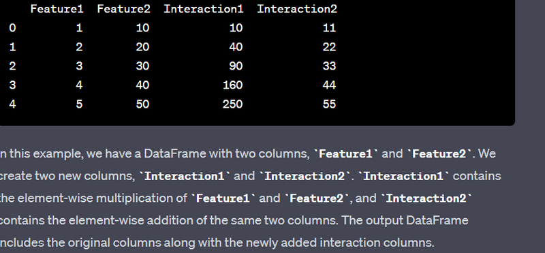This screenshot has width=545, height=253.
Task: Click the value 55 in the Interaction2 column
Action: coord(329,104)
